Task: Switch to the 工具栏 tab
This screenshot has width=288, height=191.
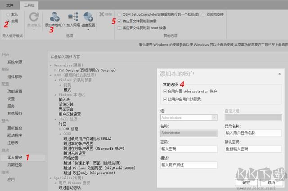Action: coord(29,5)
